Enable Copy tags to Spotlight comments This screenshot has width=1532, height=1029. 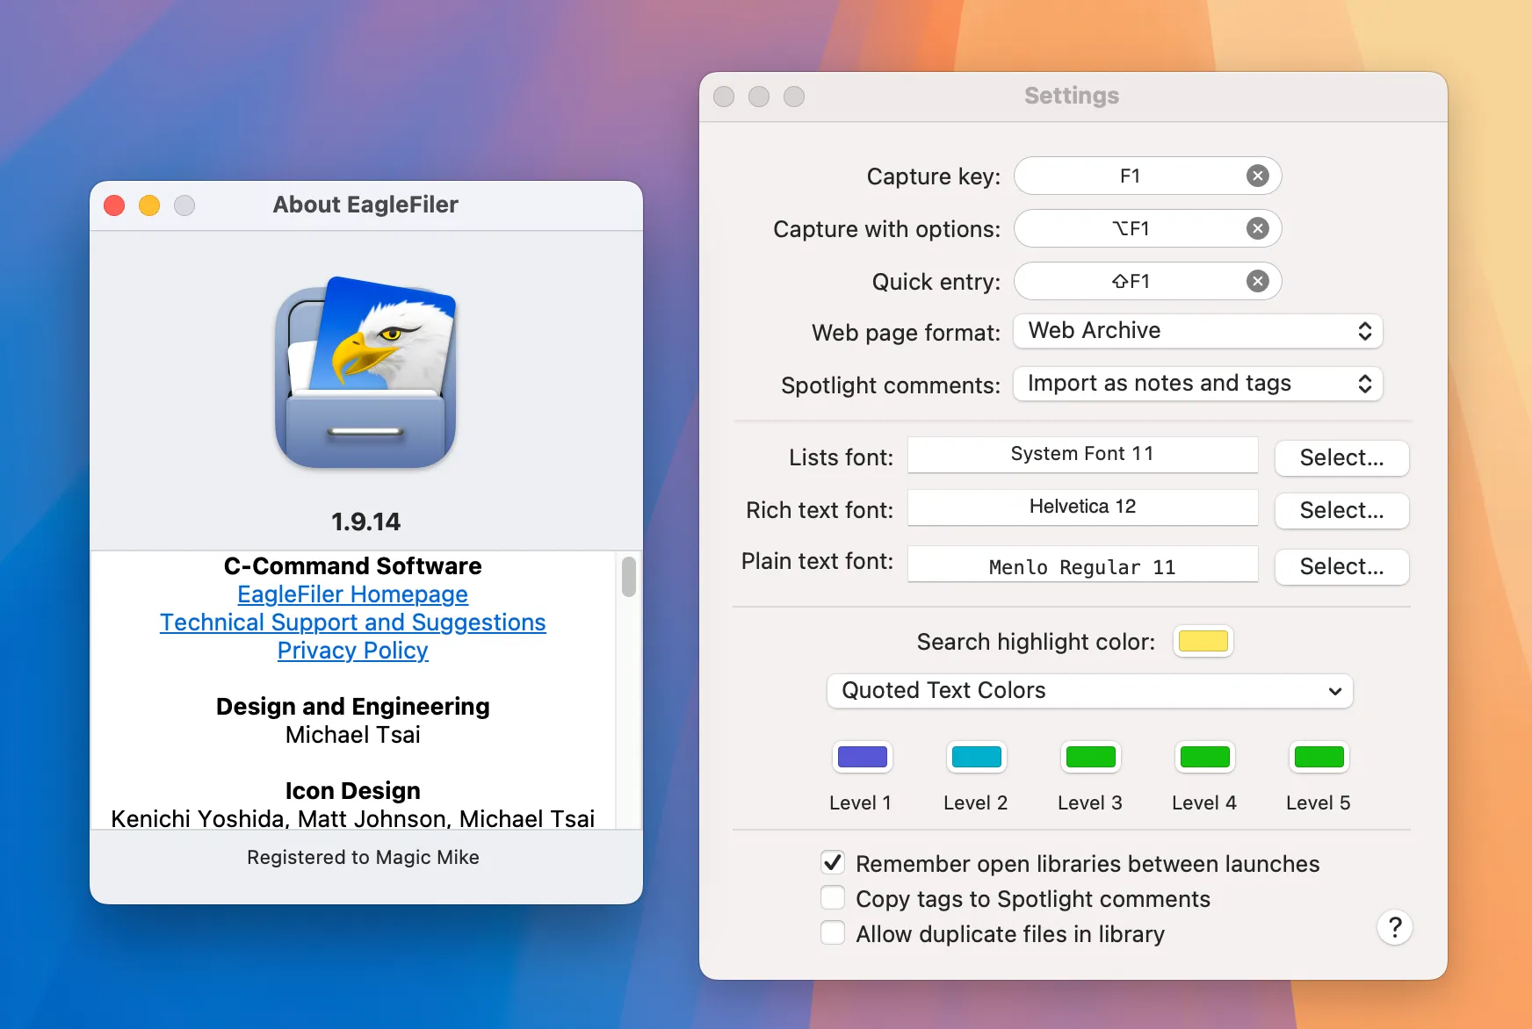833,898
